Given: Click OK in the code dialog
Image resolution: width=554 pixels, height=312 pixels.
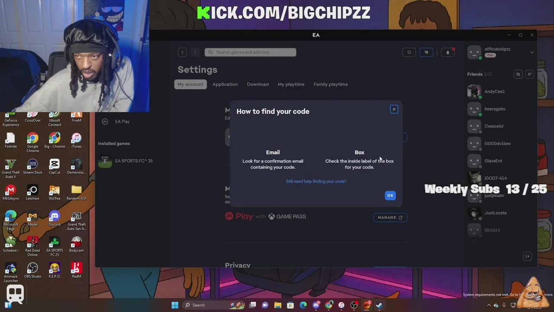Looking at the screenshot, I should pyautogui.click(x=390, y=195).
